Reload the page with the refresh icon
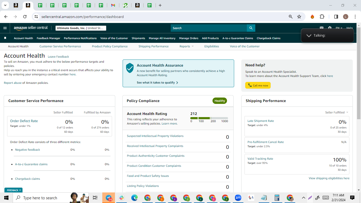The image size is (361, 203). (x=25, y=17)
